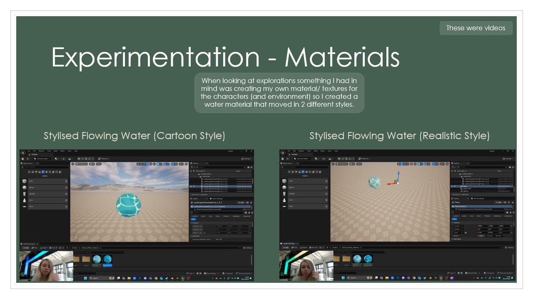Click Import button in right Content Browser
Image resolution: width=533 pixels, height=299 pixels.
click(304, 248)
